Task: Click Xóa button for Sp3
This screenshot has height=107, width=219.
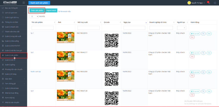Action: (192, 95)
